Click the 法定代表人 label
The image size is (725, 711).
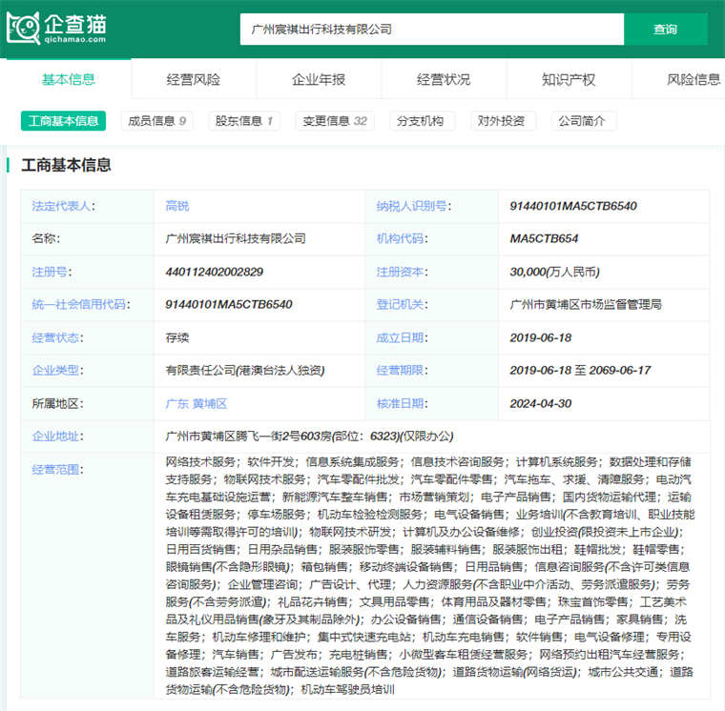click(63, 206)
